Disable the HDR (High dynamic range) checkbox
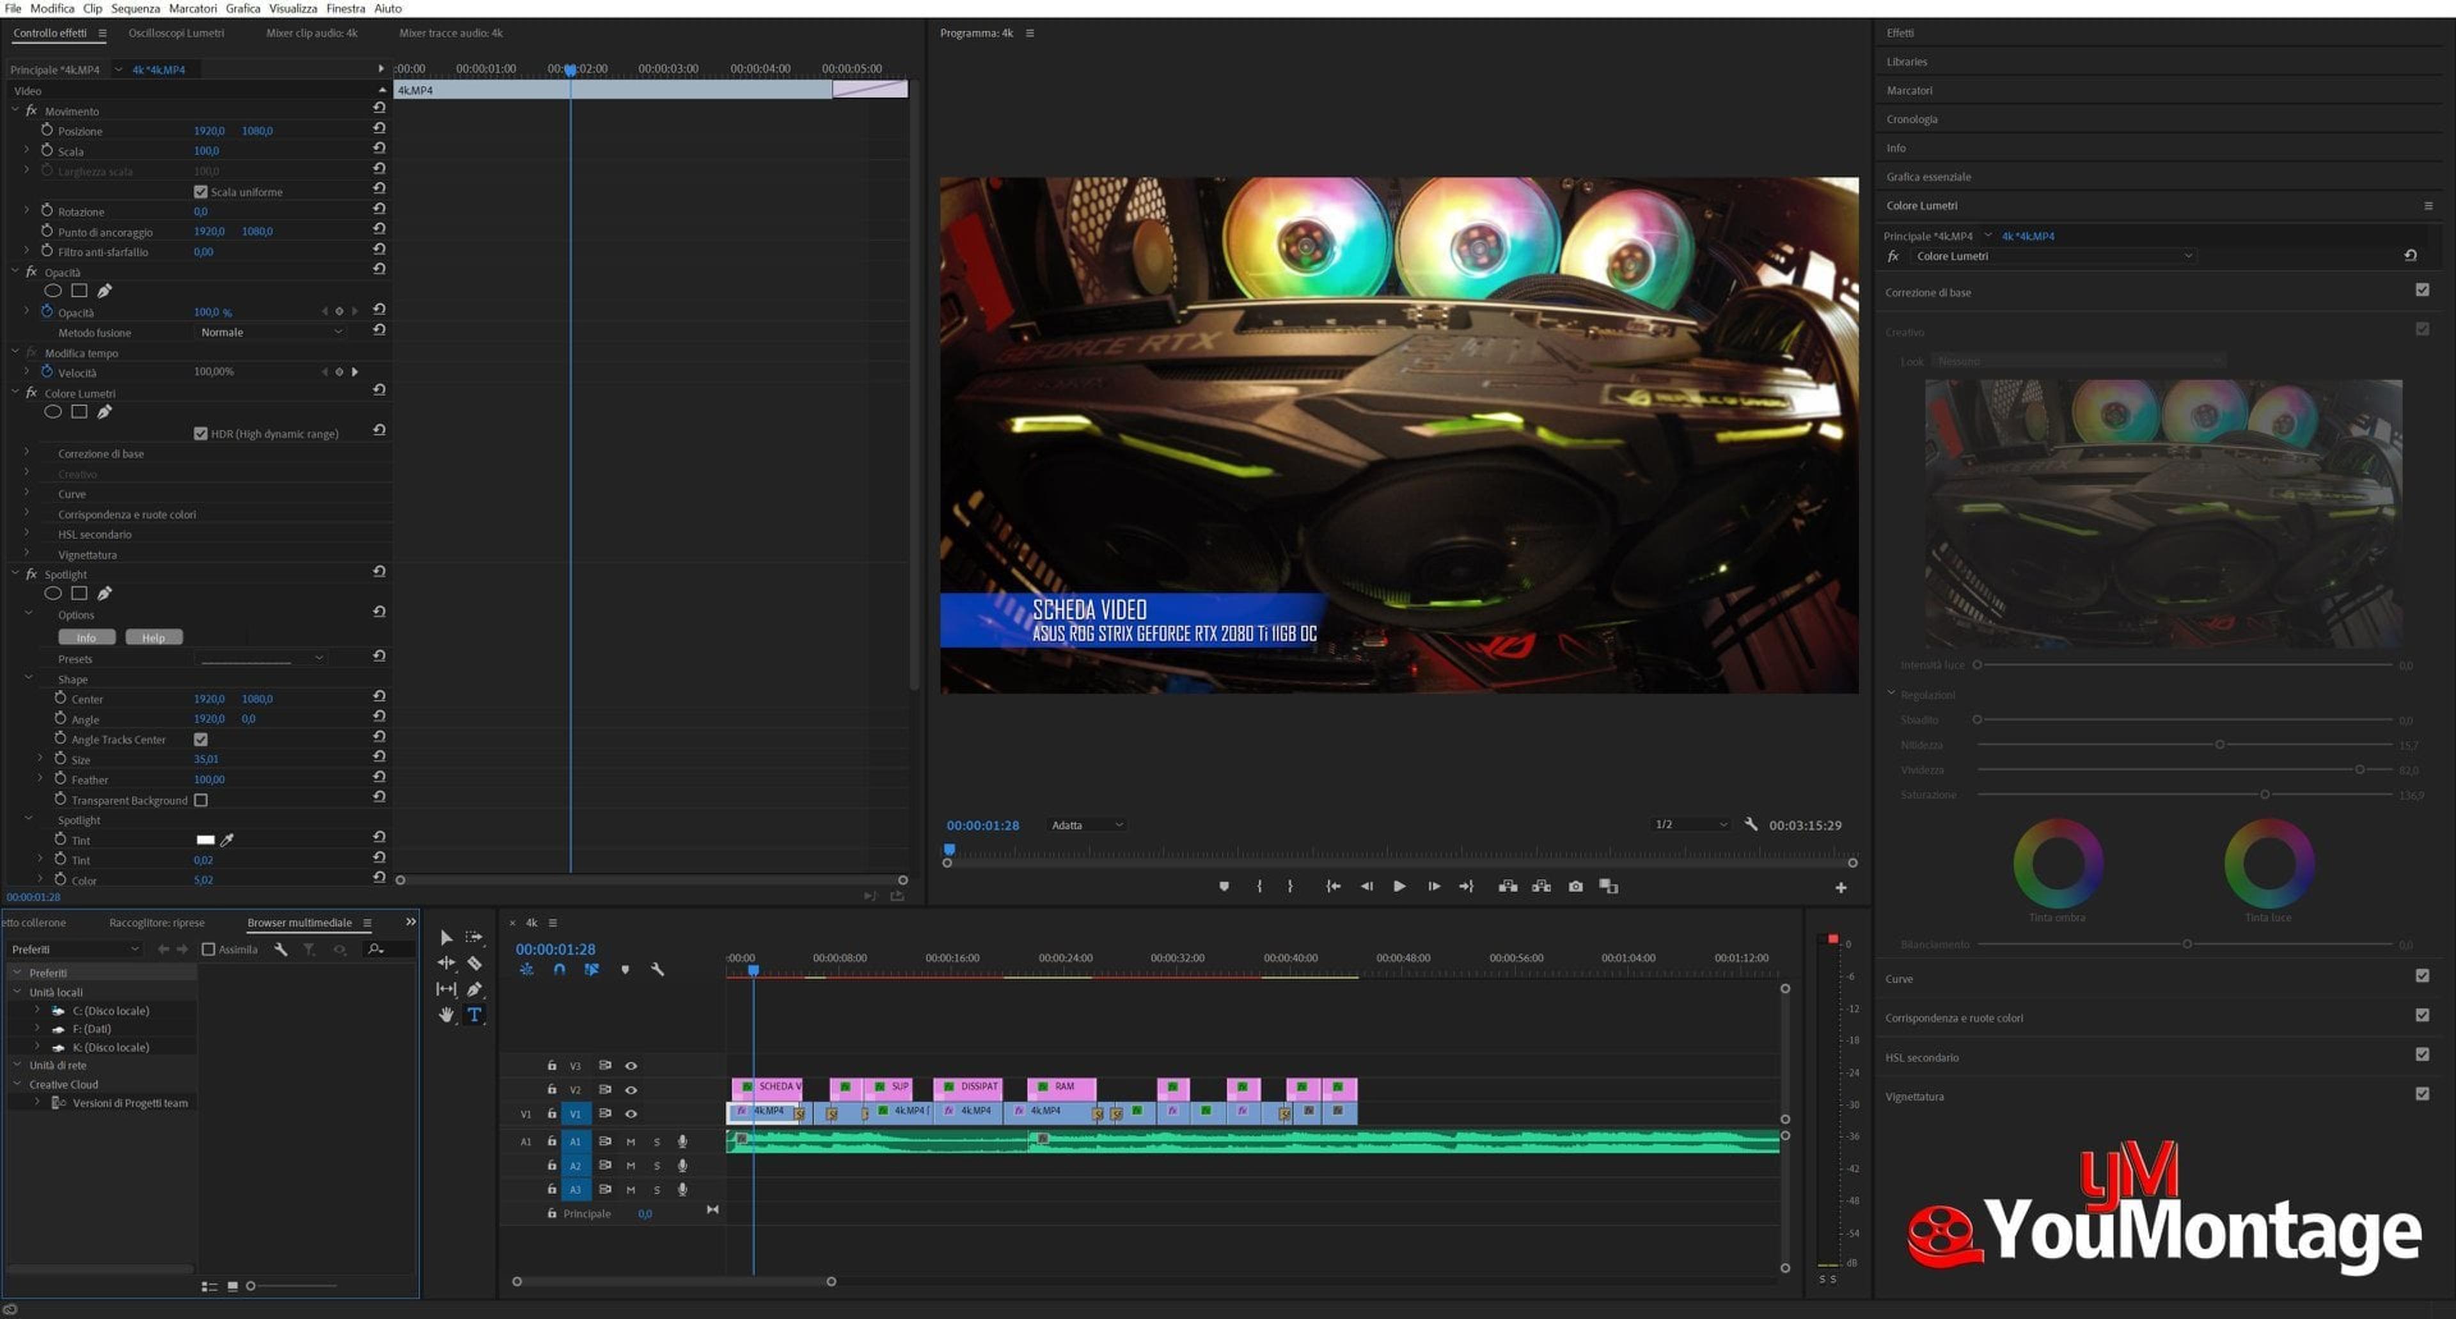2456x1319 pixels. click(x=200, y=433)
